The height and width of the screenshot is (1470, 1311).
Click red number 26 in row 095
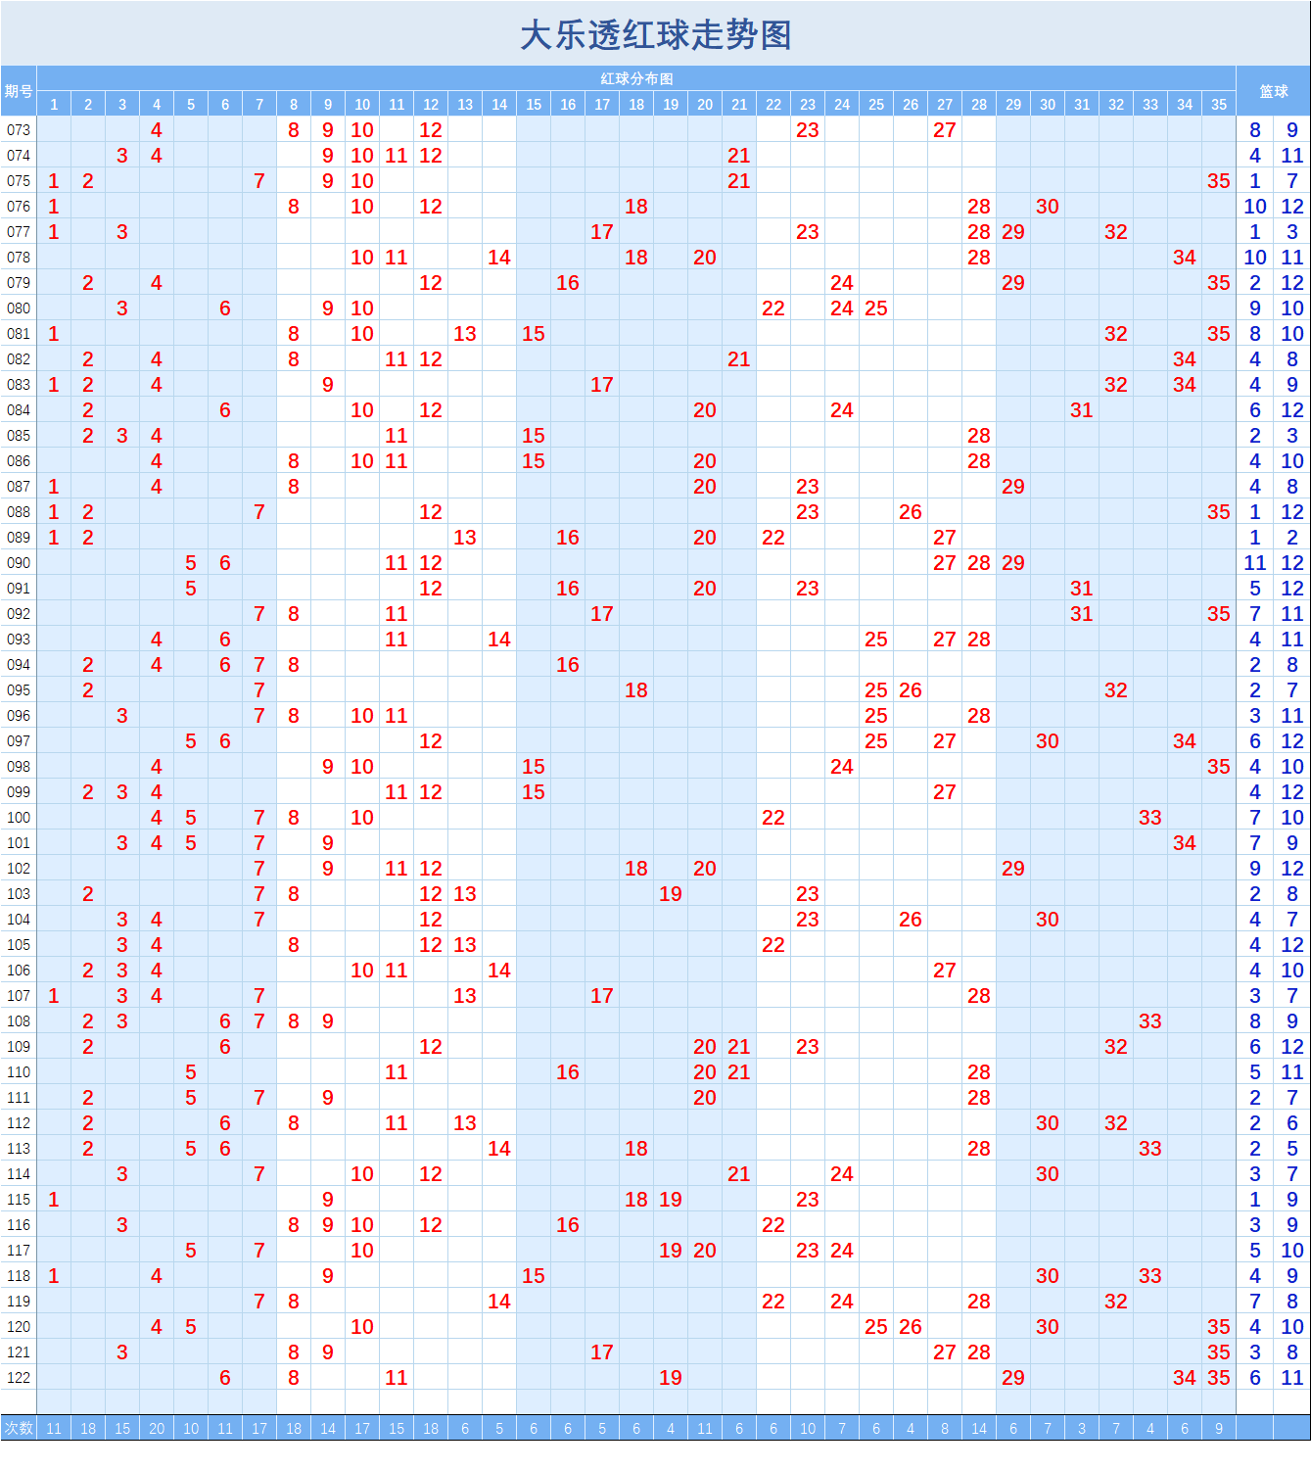(911, 690)
